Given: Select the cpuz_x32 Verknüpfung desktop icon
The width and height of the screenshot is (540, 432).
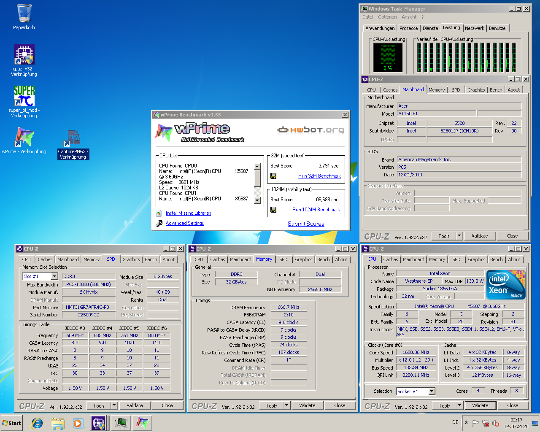Looking at the screenshot, I should pyautogui.click(x=24, y=60).
